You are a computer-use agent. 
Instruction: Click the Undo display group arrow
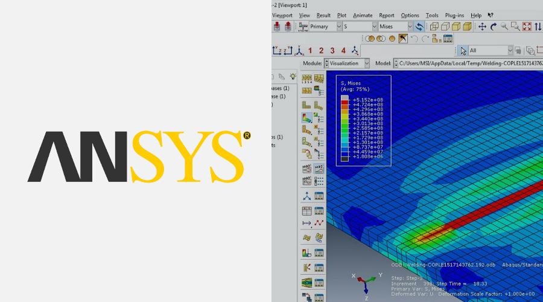pyautogui.click(x=414, y=39)
